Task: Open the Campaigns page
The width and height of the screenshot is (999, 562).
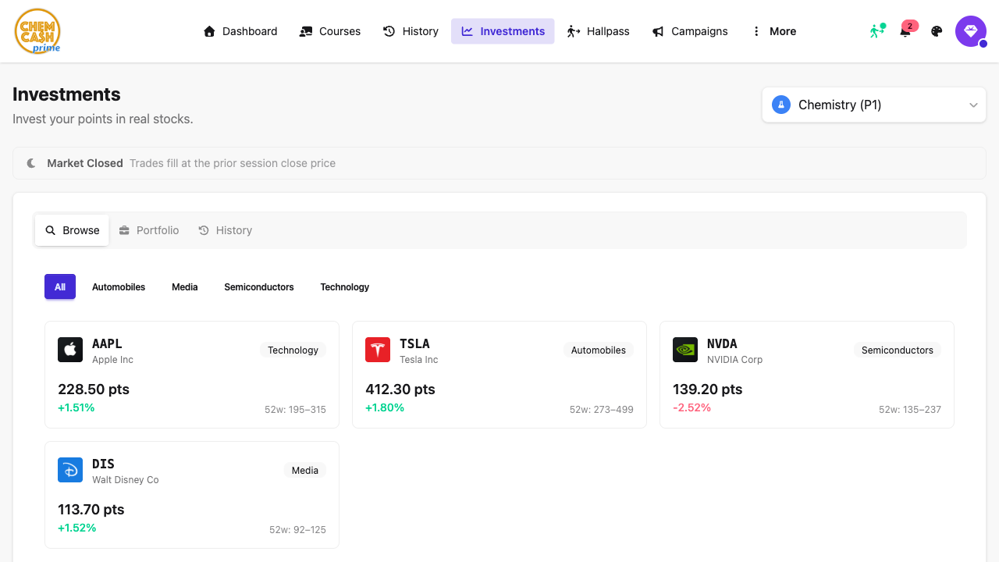Action: [690, 31]
